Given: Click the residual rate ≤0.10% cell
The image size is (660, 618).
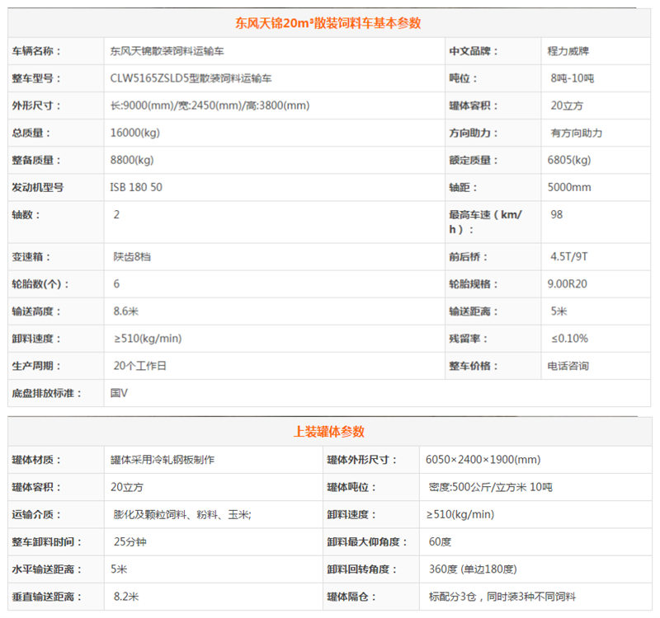Looking at the screenshot, I should [x=569, y=339].
